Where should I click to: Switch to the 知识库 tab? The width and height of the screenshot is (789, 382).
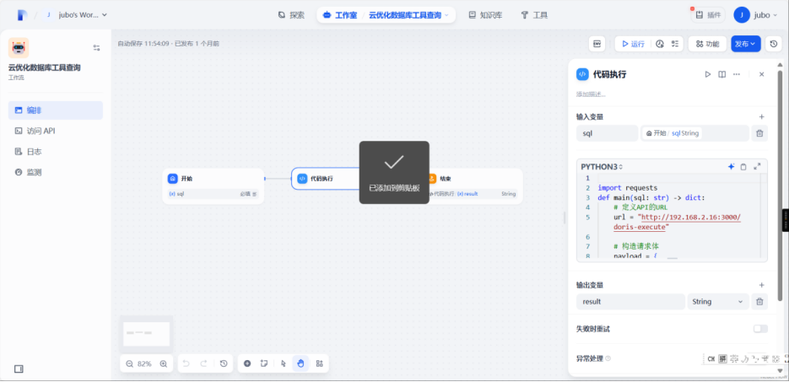coord(484,15)
